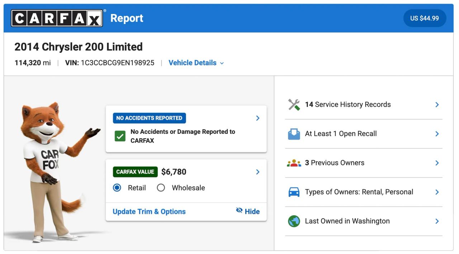Click the CARFAX logo
The height and width of the screenshot is (254, 459).
pyautogui.click(x=57, y=18)
